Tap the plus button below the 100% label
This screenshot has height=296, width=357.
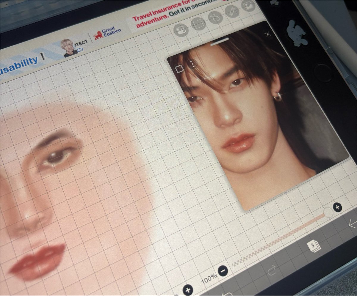(x=188, y=289)
